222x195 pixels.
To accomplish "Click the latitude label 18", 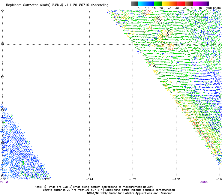I will [2, 43].
